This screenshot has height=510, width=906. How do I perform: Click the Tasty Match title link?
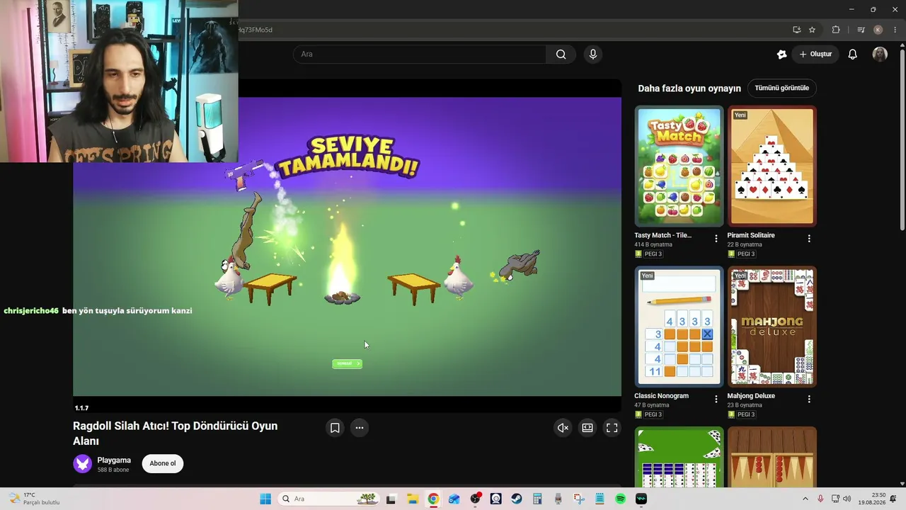click(663, 235)
